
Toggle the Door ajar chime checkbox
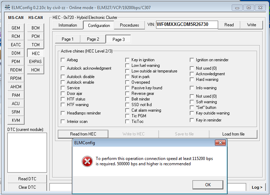coord(63,93)
